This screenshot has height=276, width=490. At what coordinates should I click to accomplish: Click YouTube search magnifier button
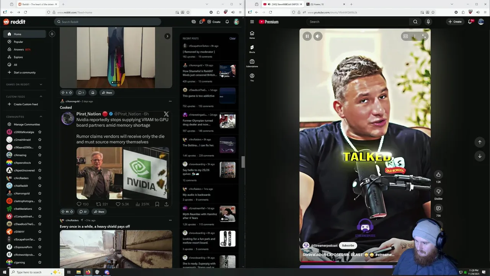point(415,22)
